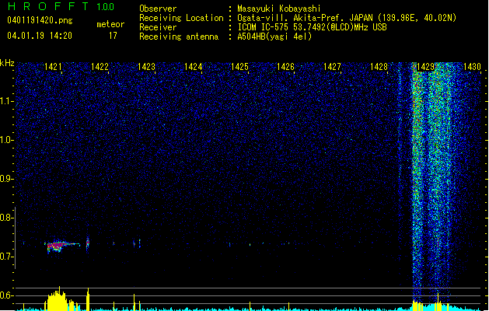Click time axis marker 1426

coord(285,67)
